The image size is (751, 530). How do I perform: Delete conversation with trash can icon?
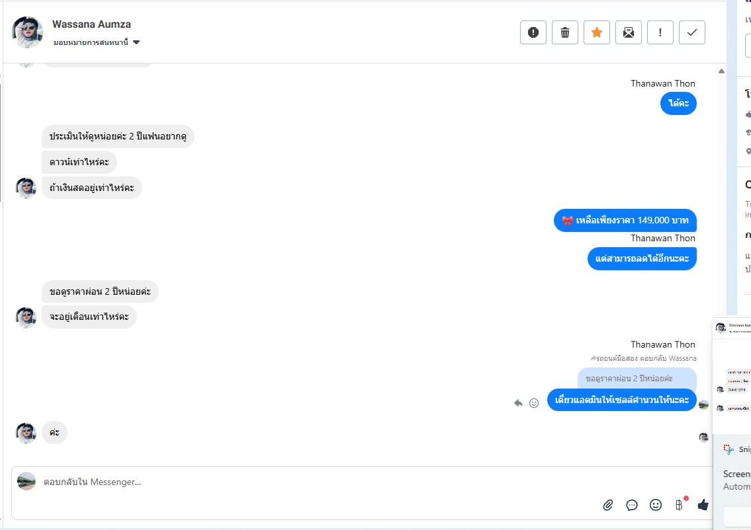point(565,32)
